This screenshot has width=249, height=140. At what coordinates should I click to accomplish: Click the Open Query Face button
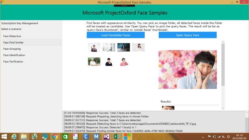click(188, 35)
